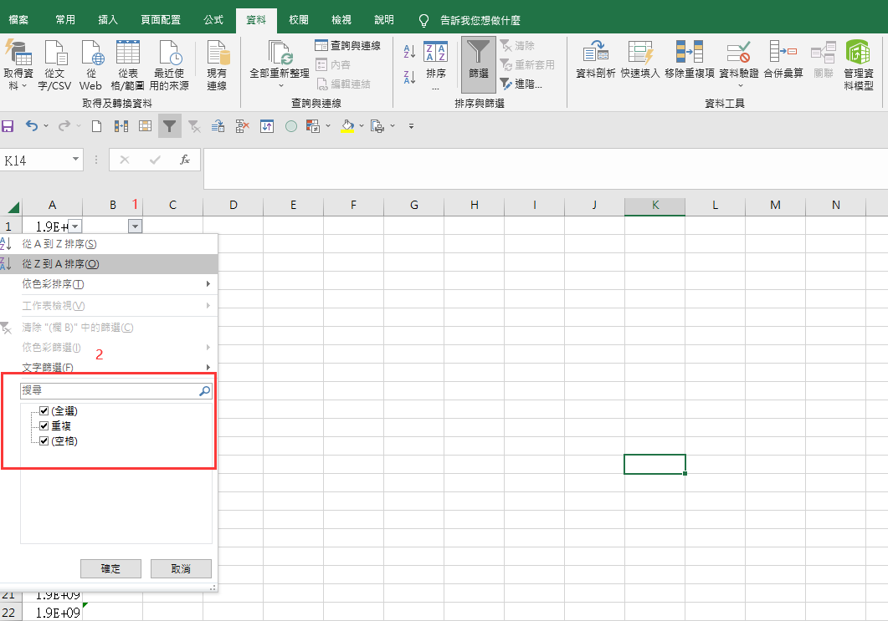
Task: Uncheck the (空格) checkbox
Action: coord(44,440)
